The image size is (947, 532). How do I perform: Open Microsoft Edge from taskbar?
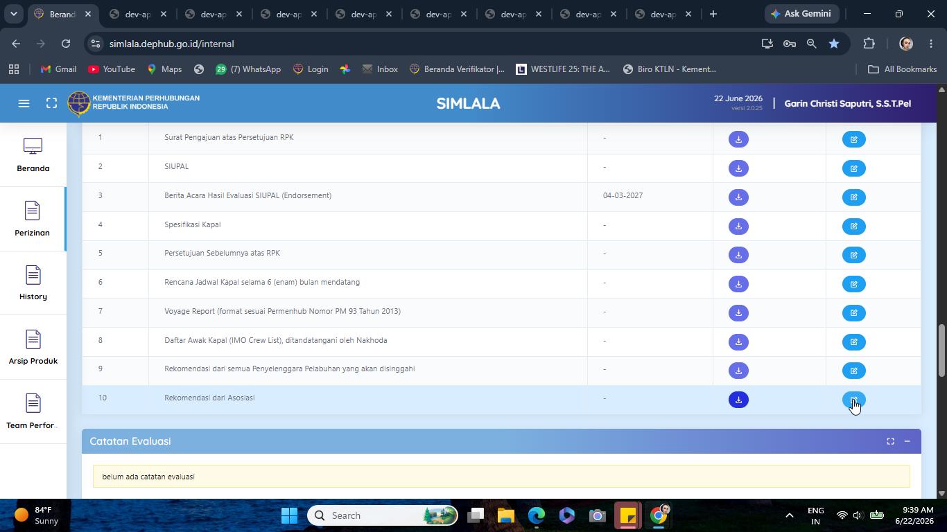537,515
